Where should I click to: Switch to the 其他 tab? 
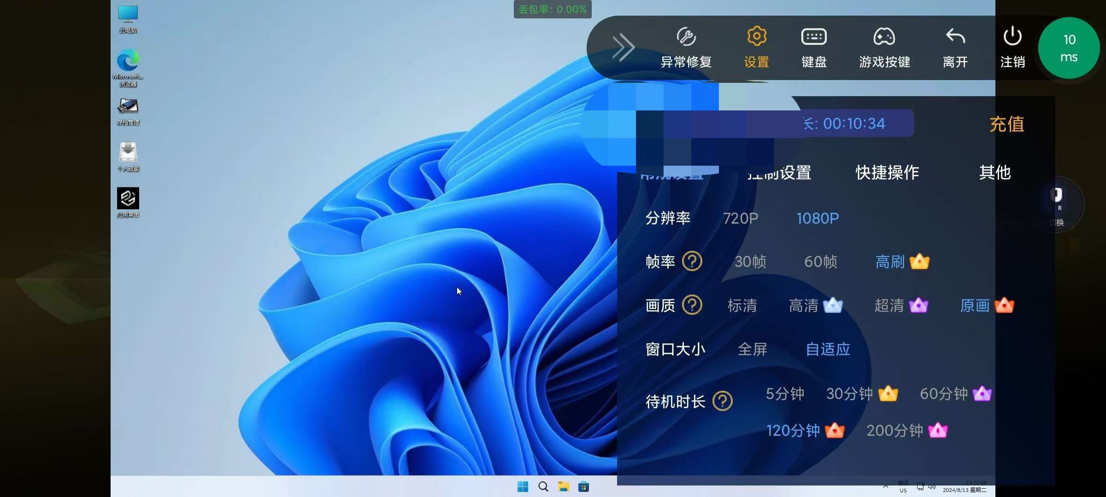994,173
